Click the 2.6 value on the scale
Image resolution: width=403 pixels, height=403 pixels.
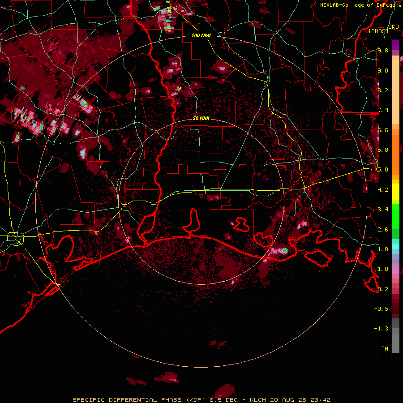383,229
